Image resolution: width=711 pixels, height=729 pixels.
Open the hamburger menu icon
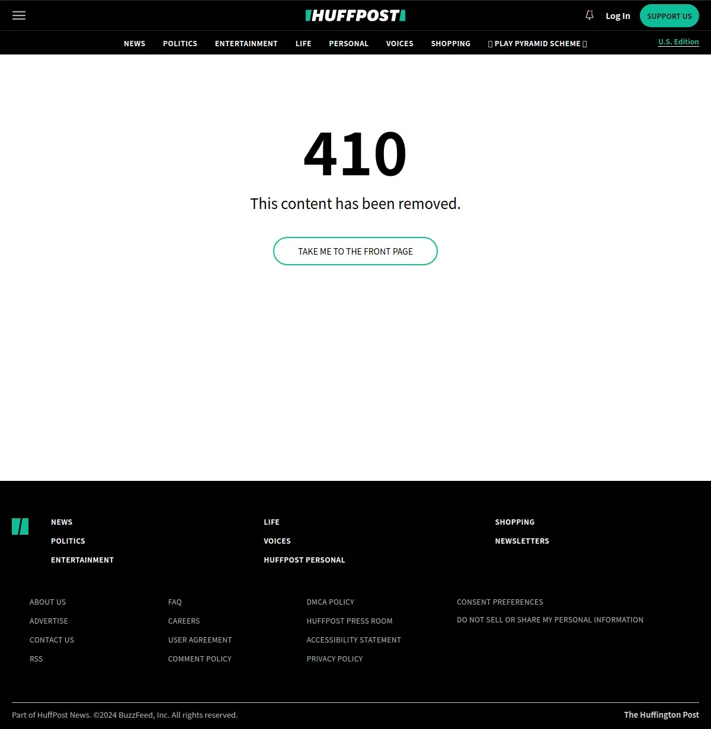[19, 15]
